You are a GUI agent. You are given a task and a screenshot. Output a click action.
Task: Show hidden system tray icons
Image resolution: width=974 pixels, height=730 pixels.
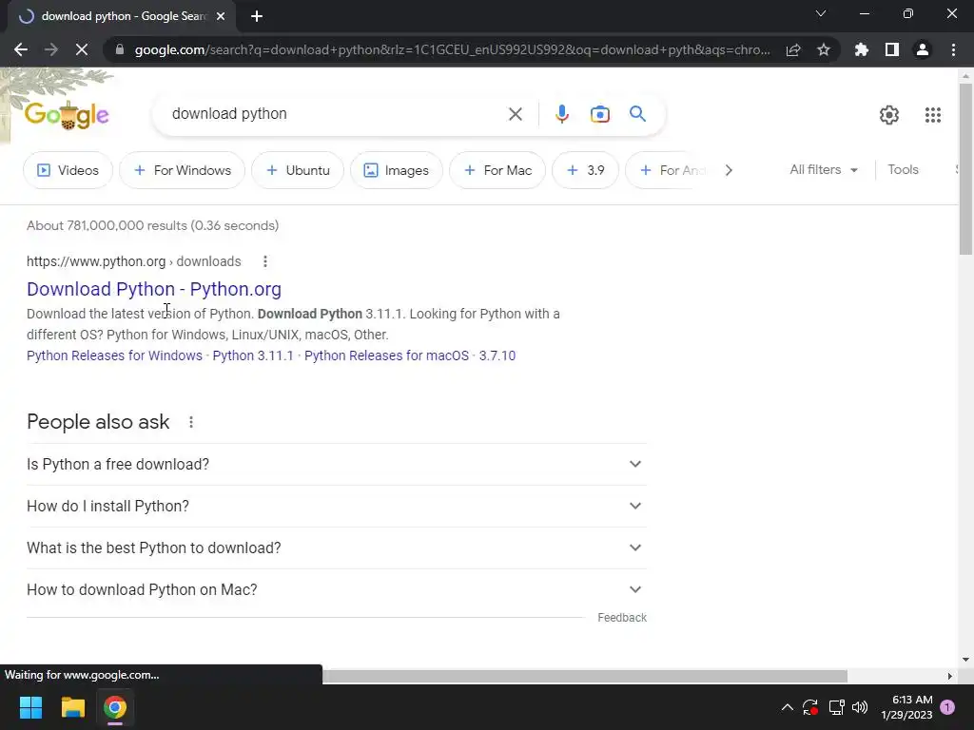[787, 707]
